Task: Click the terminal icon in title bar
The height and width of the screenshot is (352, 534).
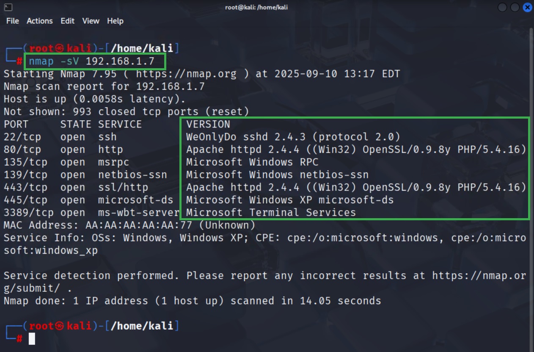Action: pos(8,7)
